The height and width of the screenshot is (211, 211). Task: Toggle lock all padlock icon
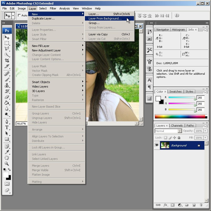(x=179, y=137)
